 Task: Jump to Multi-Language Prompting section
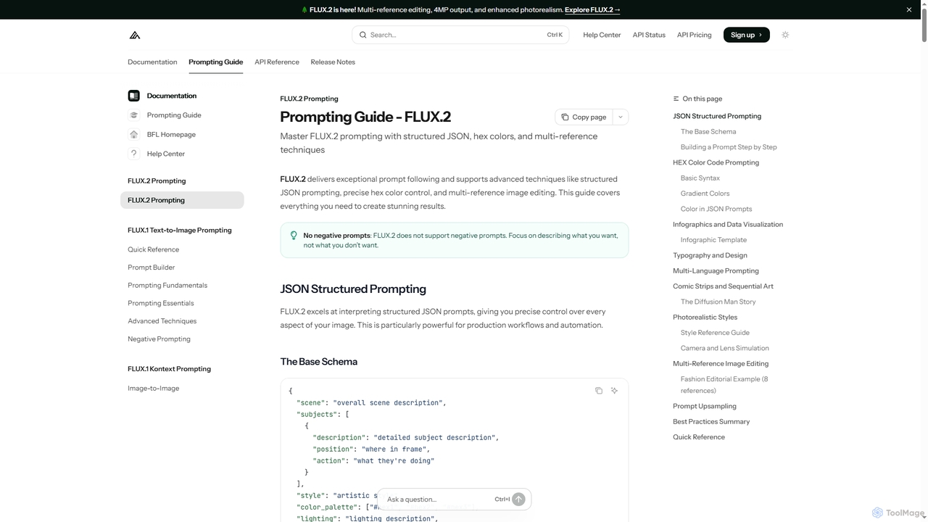click(716, 271)
